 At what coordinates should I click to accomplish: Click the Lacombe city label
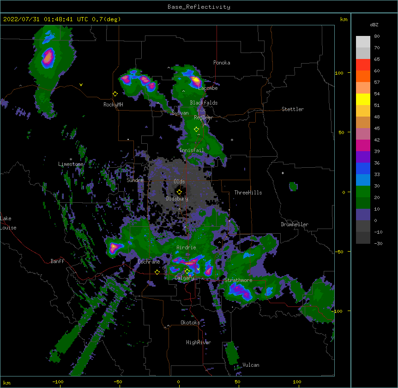[208, 88]
